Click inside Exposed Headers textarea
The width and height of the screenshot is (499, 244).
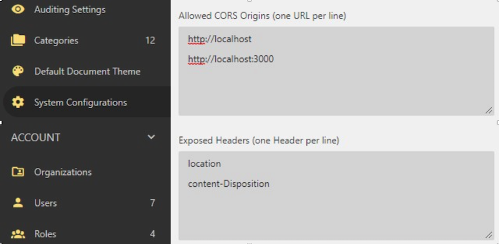pyautogui.click(x=336, y=195)
